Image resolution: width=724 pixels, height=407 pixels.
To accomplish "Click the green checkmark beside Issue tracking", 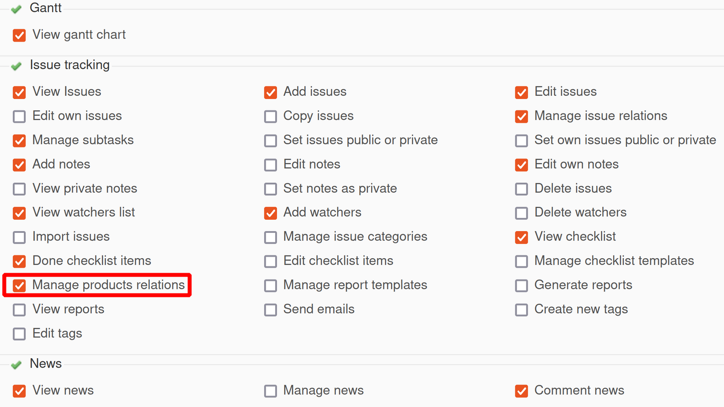I will [16, 66].
